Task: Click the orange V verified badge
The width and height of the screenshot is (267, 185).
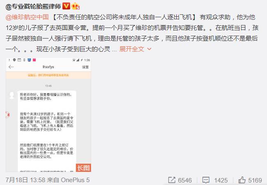Action: tap(66, 6)
